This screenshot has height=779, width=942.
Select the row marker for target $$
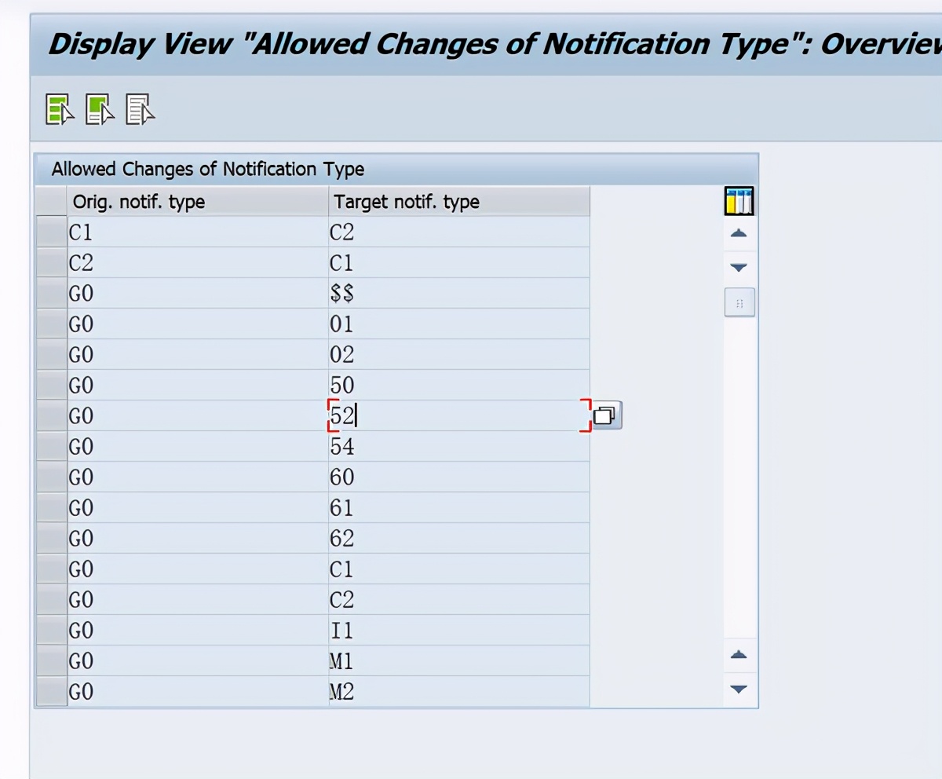pos(52,294)
